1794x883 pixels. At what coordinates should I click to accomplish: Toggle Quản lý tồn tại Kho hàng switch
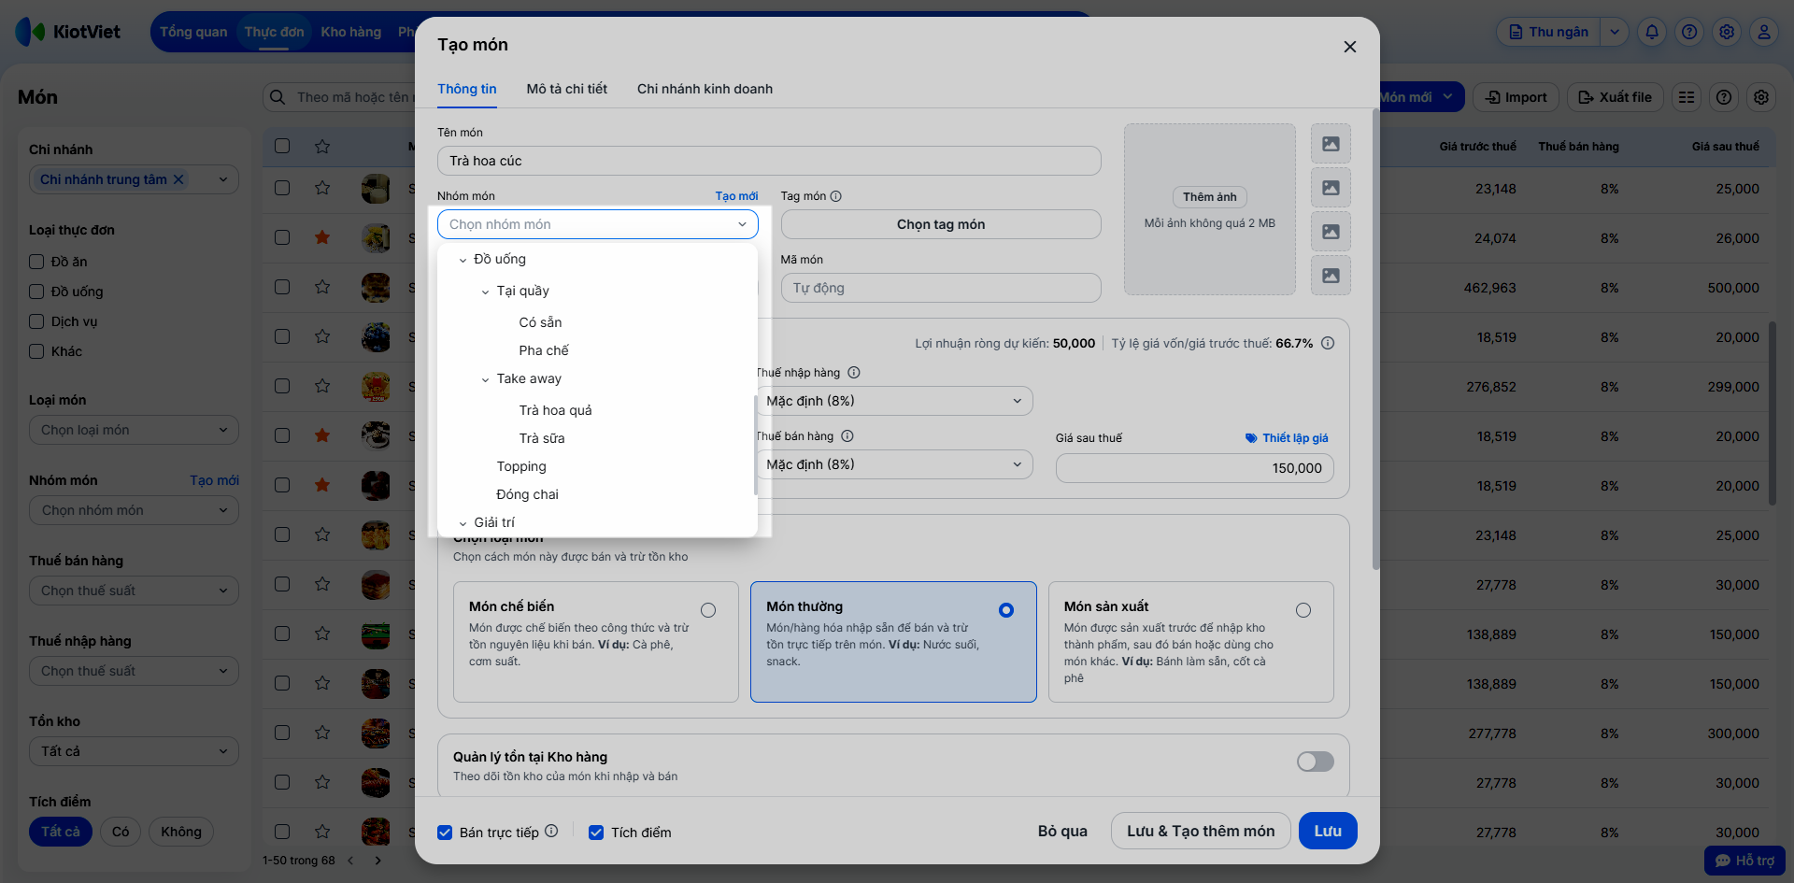[1316, 762]
